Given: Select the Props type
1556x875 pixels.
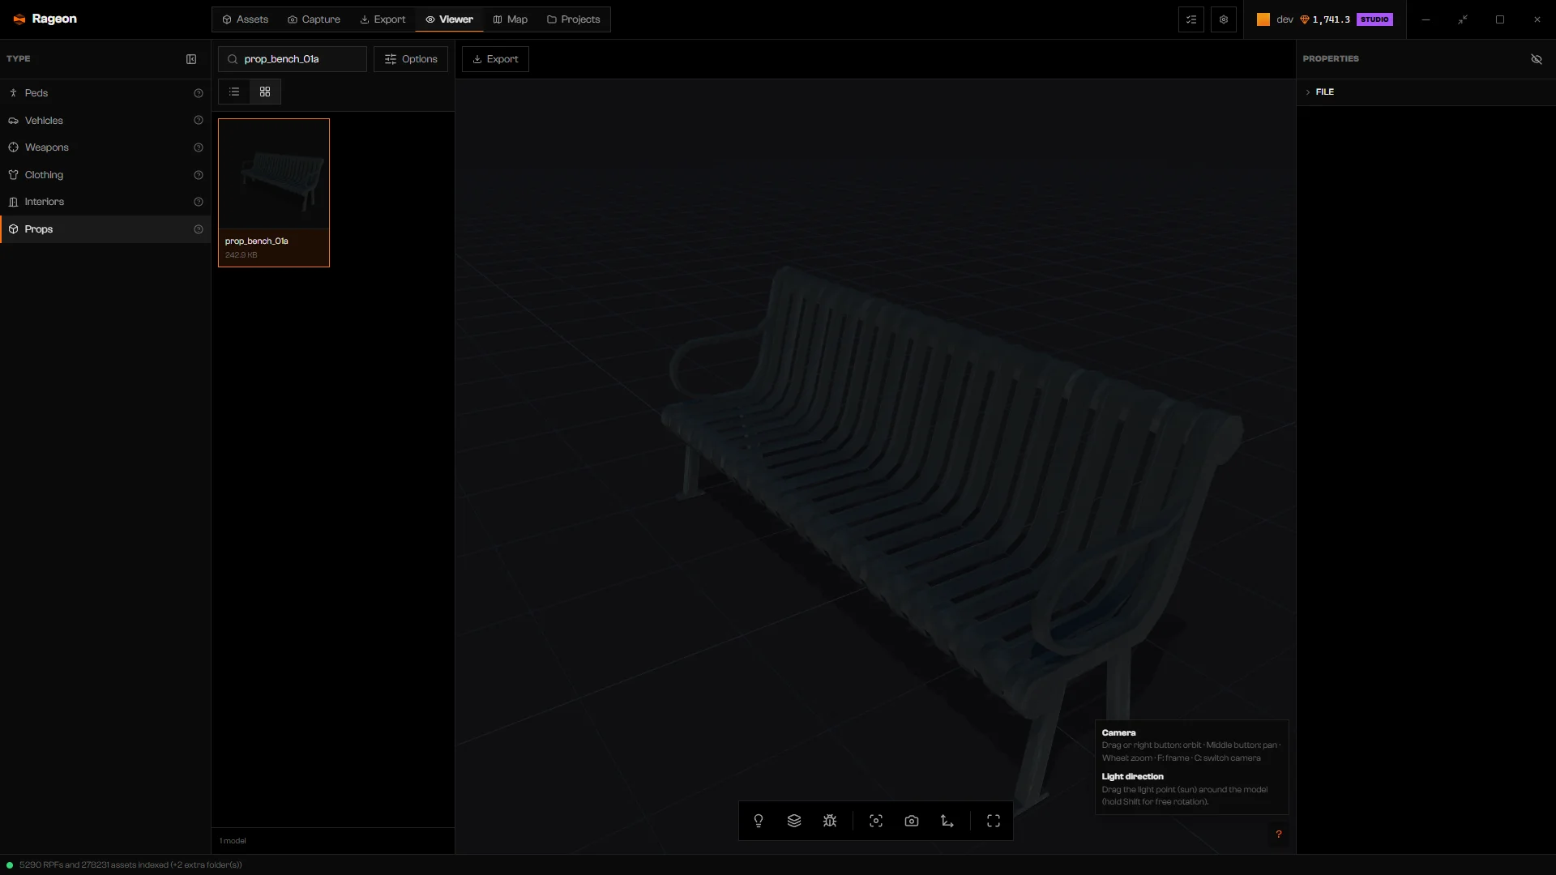Looking at the screenshot, I should 105,229.
